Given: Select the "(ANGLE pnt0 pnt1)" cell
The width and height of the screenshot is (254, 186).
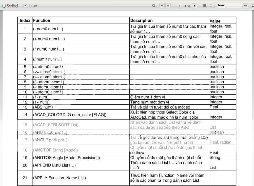Looking at the screenshot, I should pyautogui.click(x=81, y=140).
